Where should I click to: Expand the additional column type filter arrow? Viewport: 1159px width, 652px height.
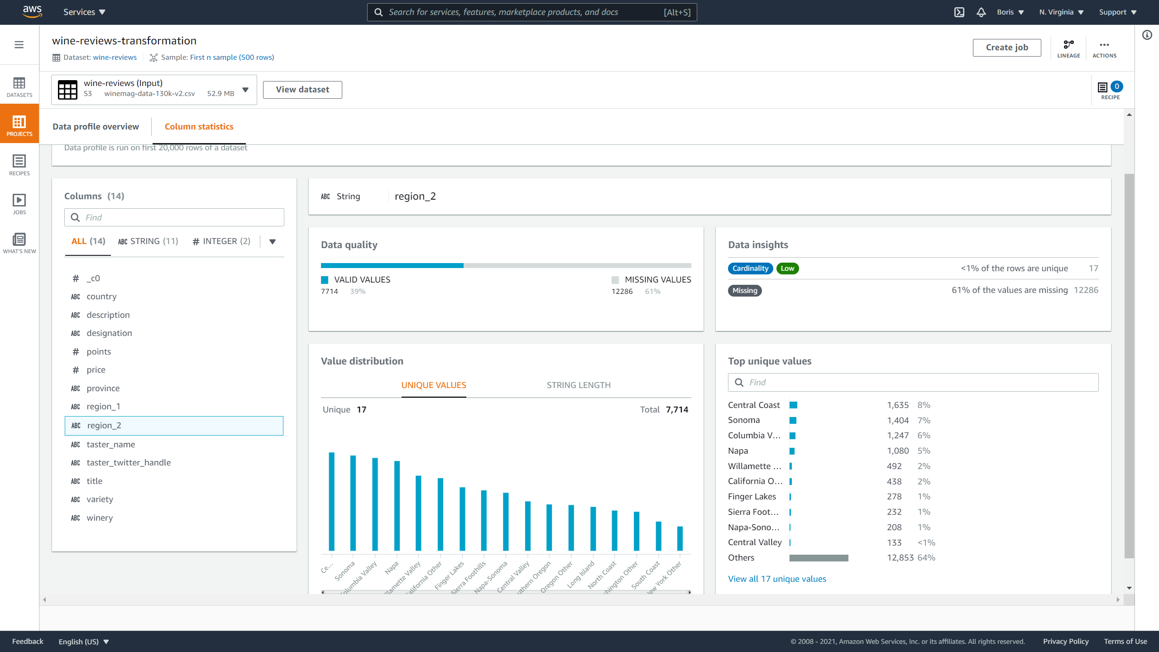click(x=273, y=241)
